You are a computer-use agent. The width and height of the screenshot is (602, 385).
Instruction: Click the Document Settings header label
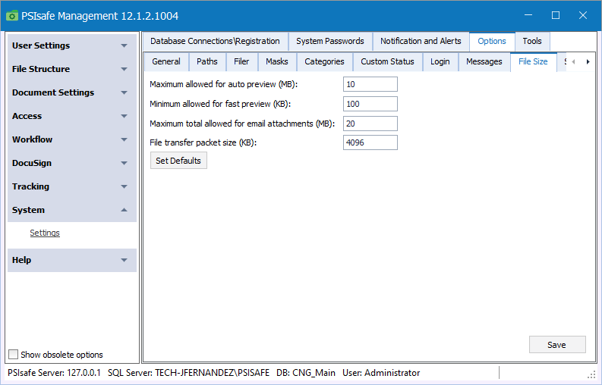pyautogui.click(x=53, y=92)
